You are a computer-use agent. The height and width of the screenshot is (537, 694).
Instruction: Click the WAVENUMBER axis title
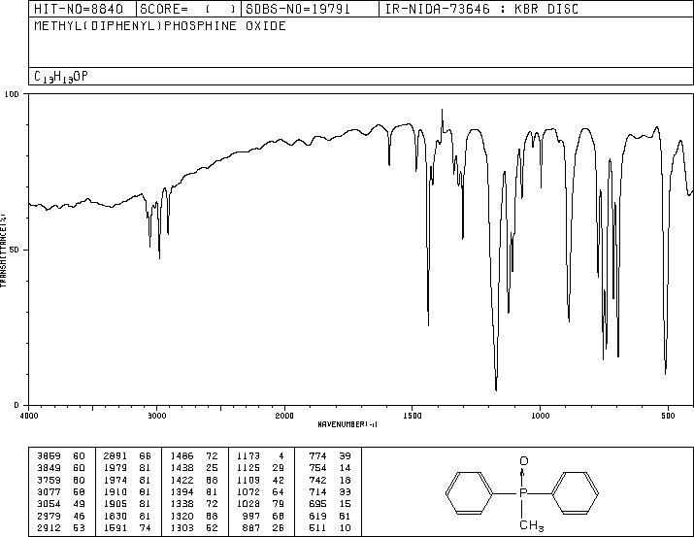tap(347, 424)
